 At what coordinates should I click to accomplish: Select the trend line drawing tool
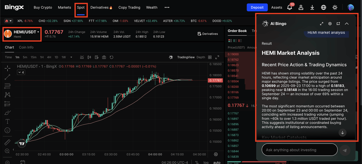[x=7, y=77]
